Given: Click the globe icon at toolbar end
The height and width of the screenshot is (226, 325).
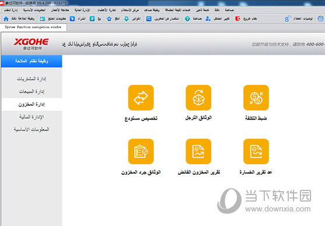Looking at the screenshot, I should pos(320,19).
